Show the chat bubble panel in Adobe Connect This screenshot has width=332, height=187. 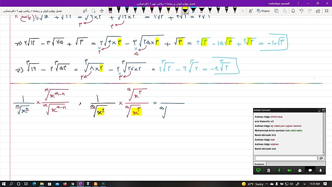pos(310,170)
